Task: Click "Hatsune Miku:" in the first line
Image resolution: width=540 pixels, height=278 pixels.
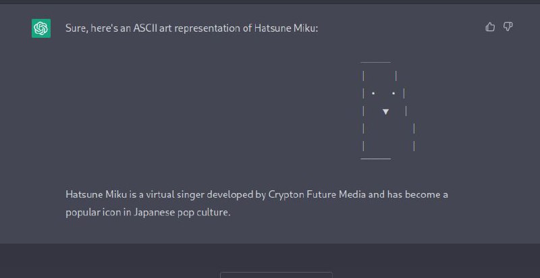Action: (286, 28)
